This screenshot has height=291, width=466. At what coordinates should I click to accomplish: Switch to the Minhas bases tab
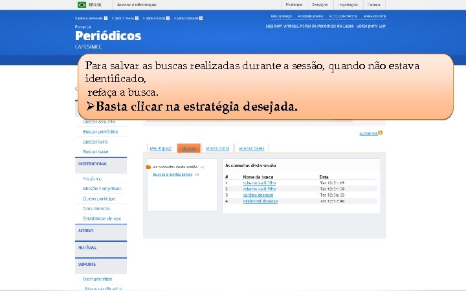click(x=251, y=148)
